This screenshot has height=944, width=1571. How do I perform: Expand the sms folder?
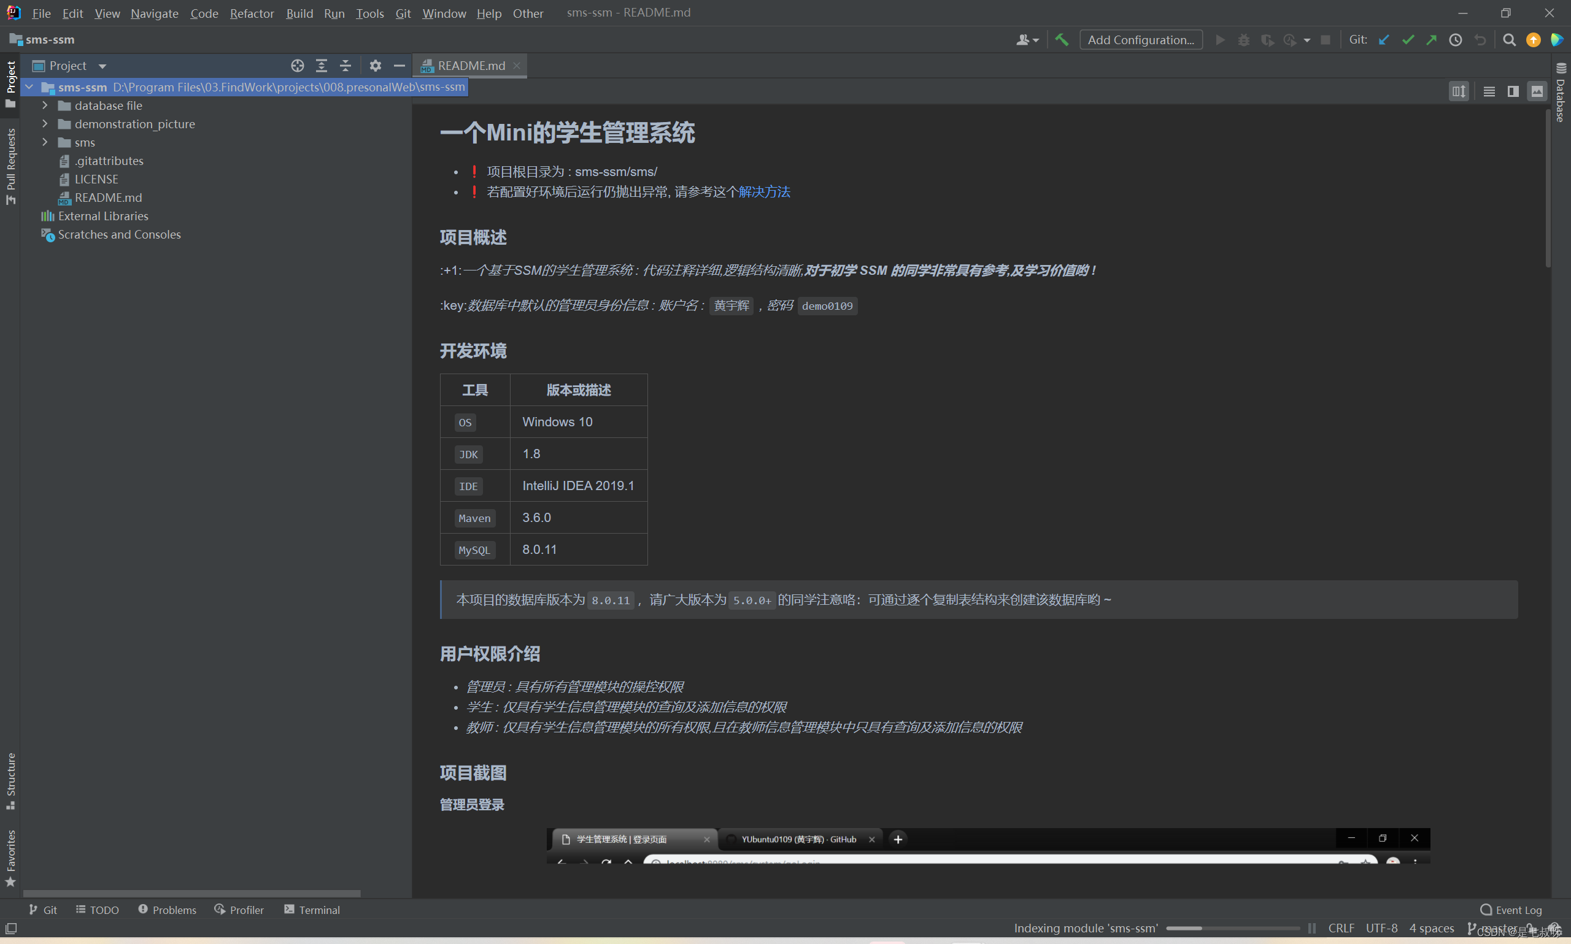[45, 142]
